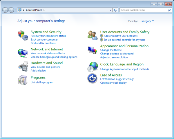Click the Clock, Language, and Region icon
This screenshot has height=139, width=174.
point(93,66)
